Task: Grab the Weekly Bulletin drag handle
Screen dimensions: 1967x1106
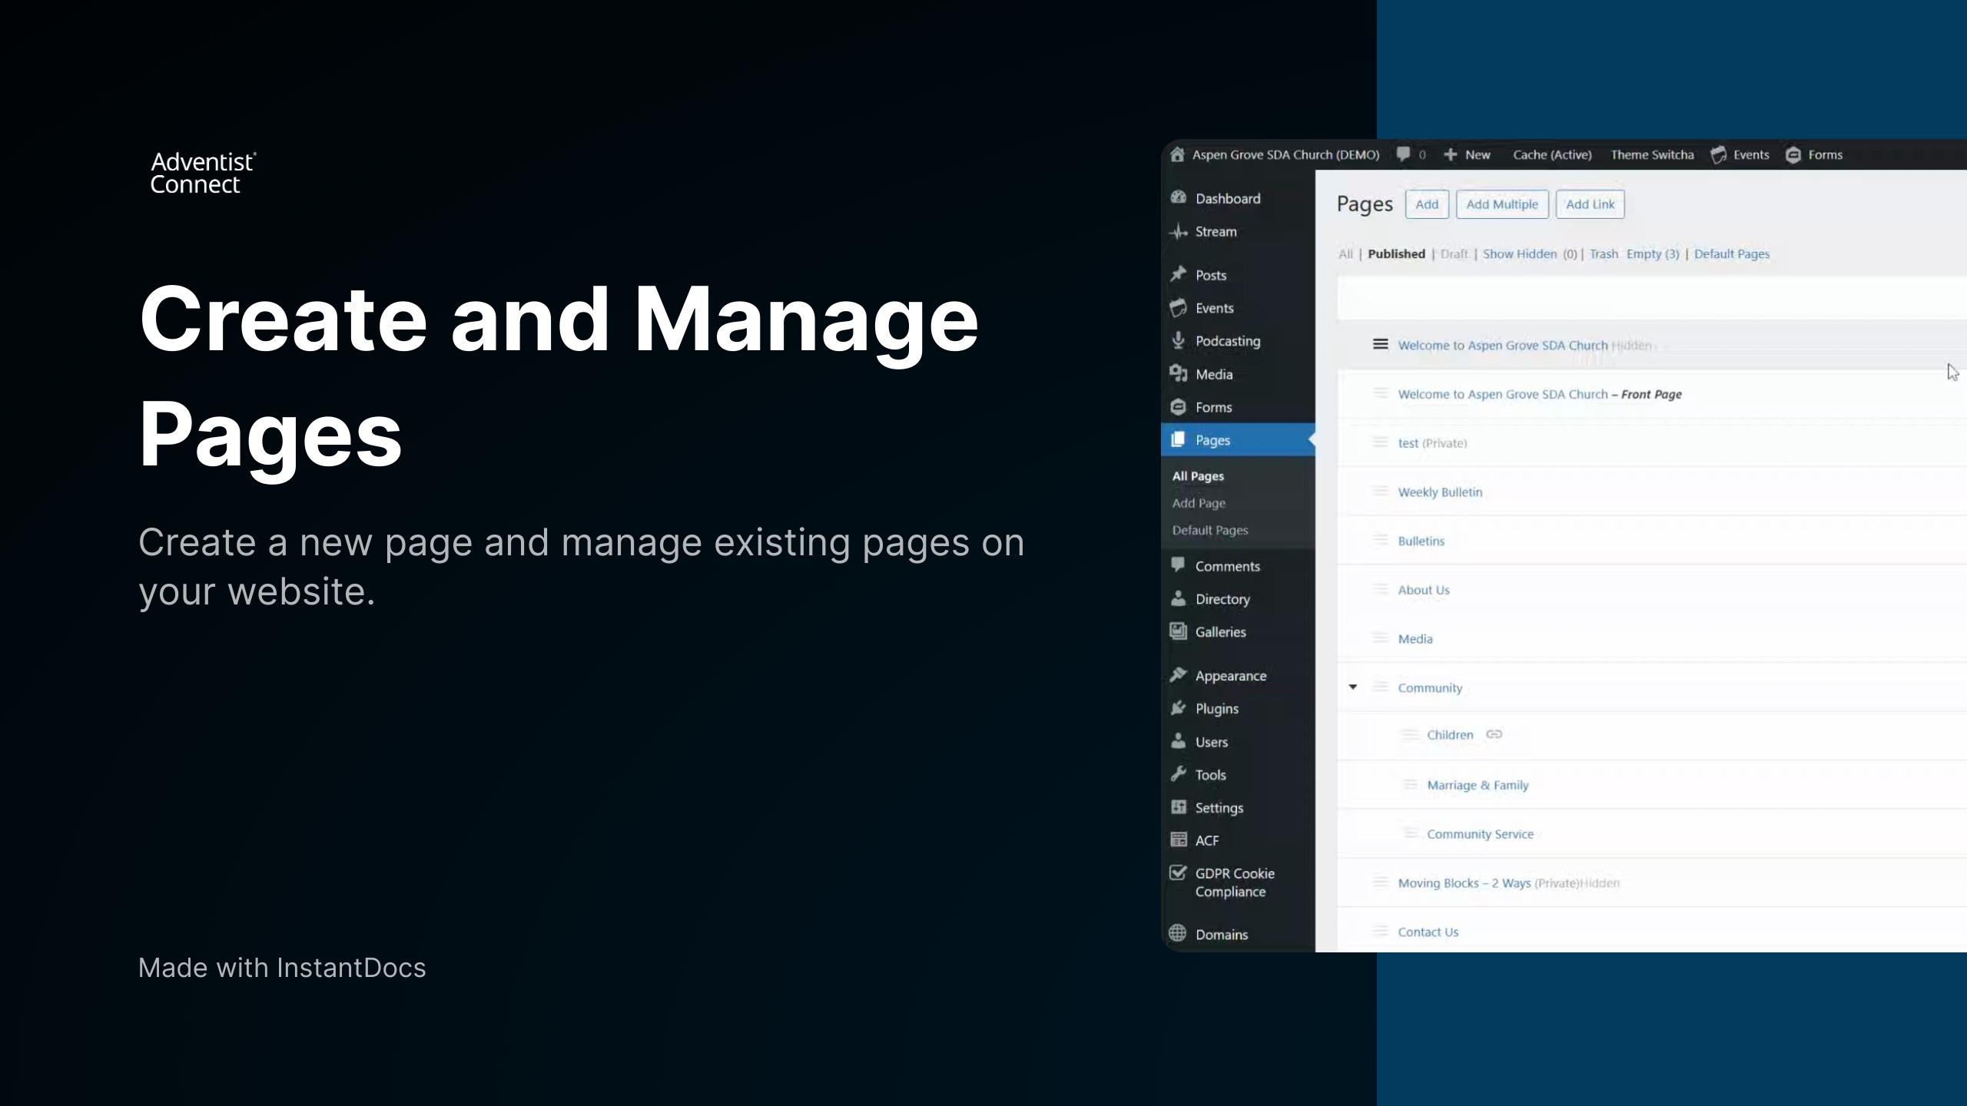Action: click(1379, 492)
